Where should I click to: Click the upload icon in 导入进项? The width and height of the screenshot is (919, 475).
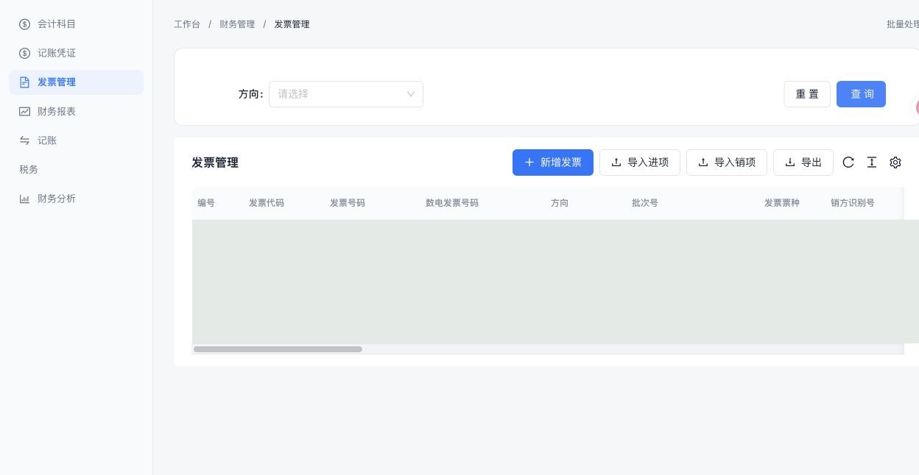616,162
